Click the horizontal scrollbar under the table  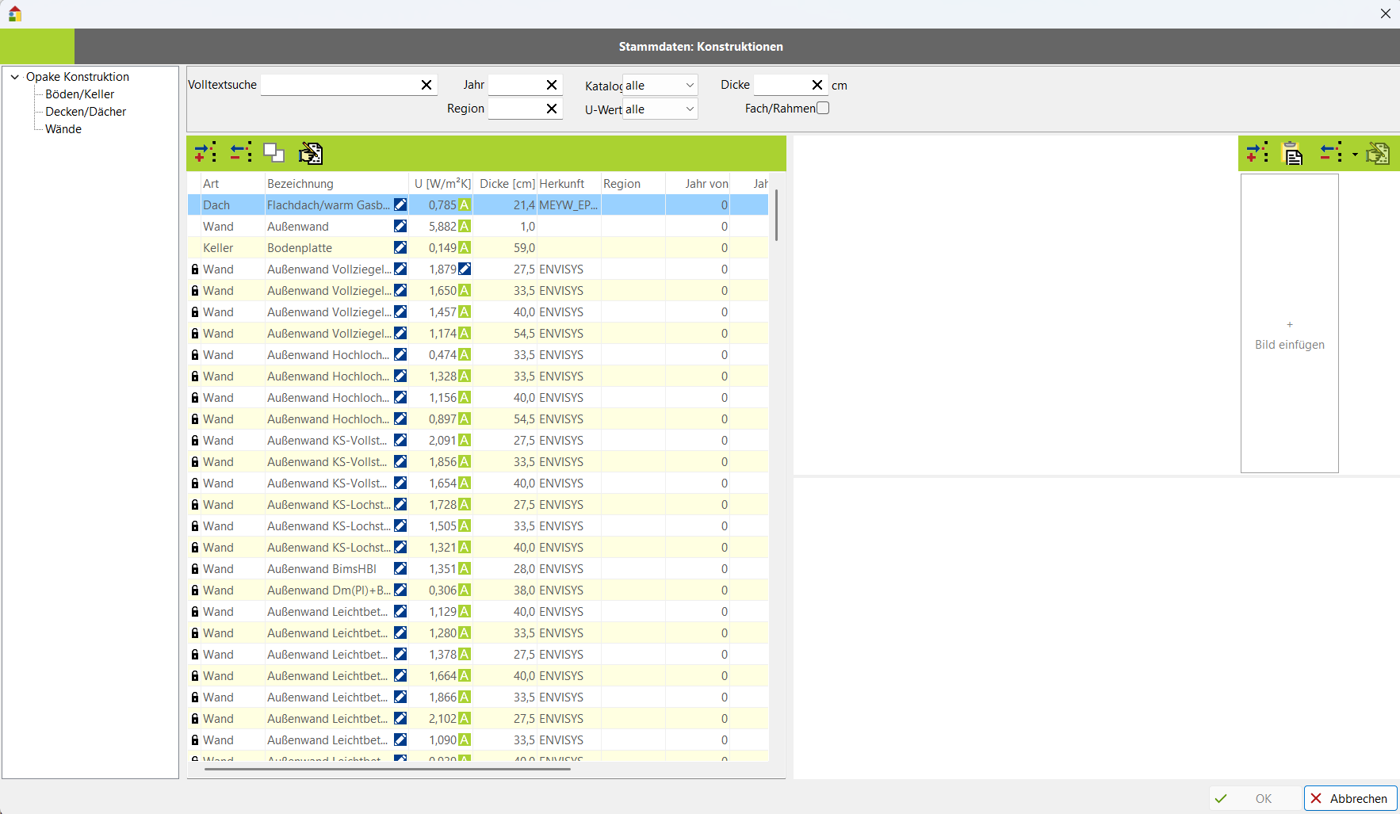387,769
